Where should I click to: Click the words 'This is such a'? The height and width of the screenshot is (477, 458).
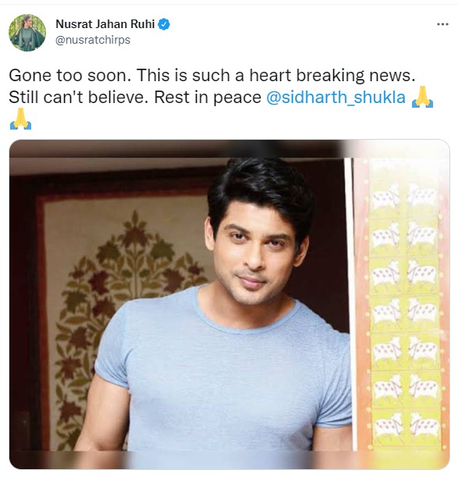pos(190,75)
